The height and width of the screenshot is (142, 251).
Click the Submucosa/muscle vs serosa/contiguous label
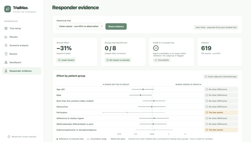(76, 130)
